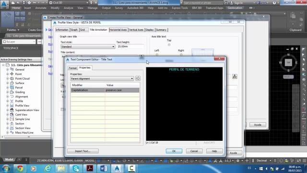The image size is (307, 173).
Task: Select the Point Cloud tree icon
Action: [12, 78]
